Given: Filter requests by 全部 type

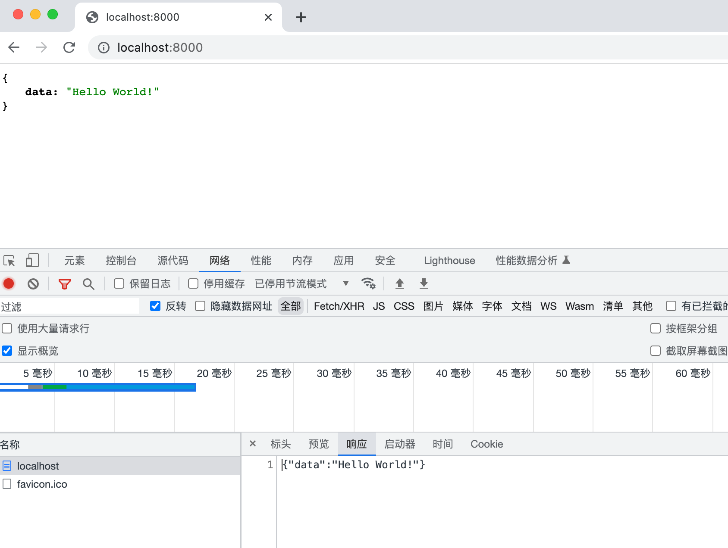Looking at the screenshot, I should tap(291, 306).
